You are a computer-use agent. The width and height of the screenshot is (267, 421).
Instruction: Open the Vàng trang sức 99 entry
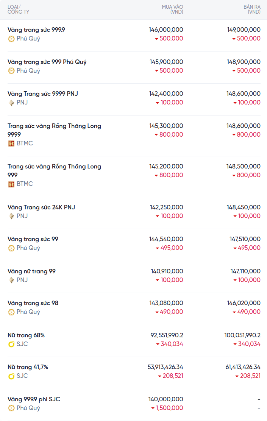click(x=33, y=239)
